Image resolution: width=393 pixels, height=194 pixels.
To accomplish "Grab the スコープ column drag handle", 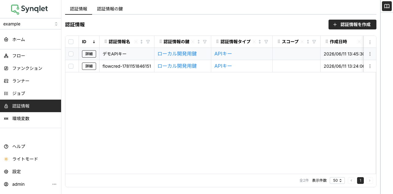I will (x=279, y=42).
